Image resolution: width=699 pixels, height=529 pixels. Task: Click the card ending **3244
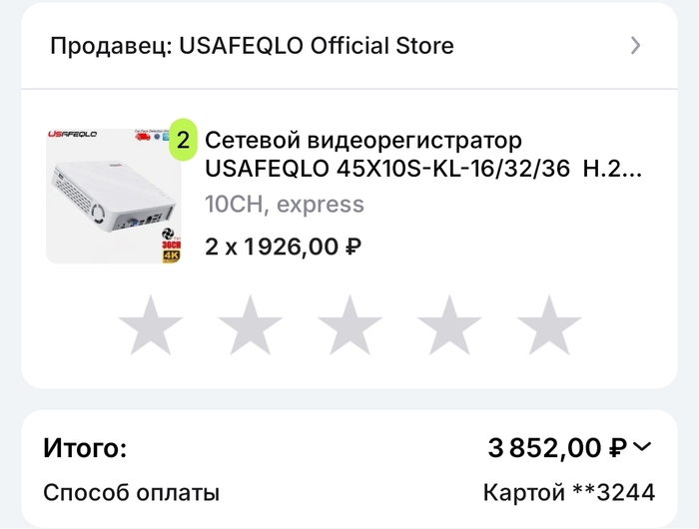[569, 492]
